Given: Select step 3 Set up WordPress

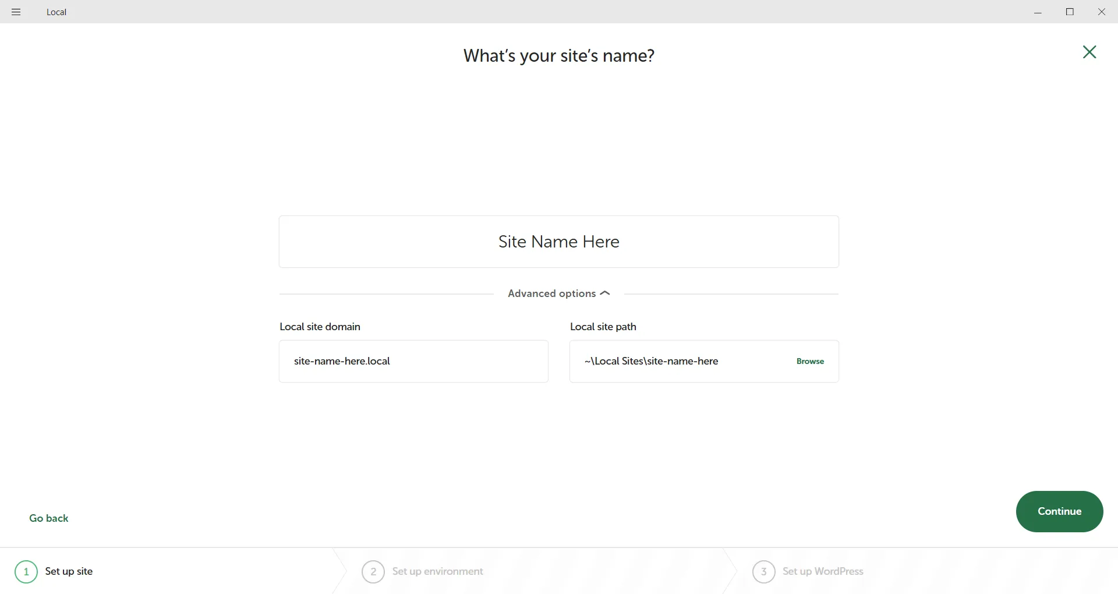Looking at the screenshot, I should click(808, 571).
